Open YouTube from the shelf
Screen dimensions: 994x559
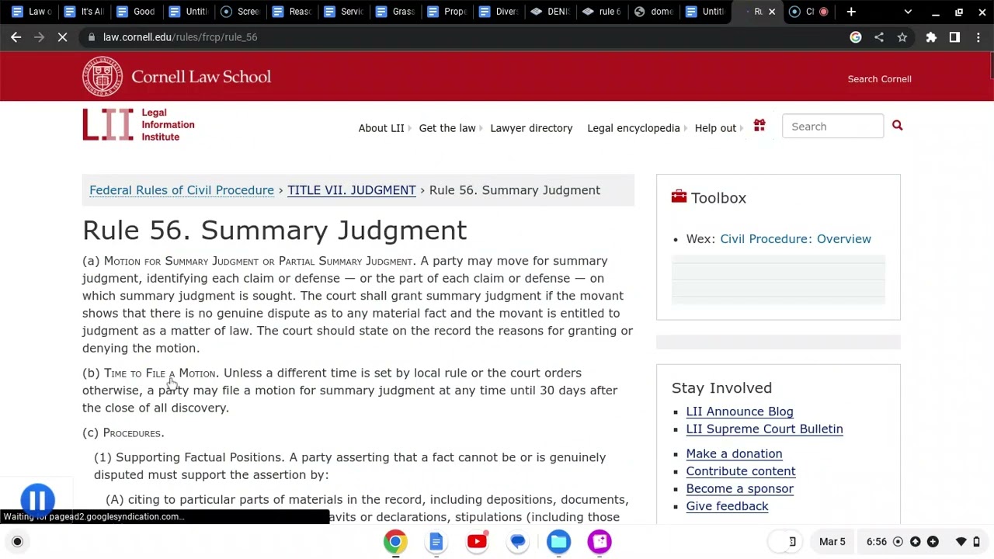(477, 542)
